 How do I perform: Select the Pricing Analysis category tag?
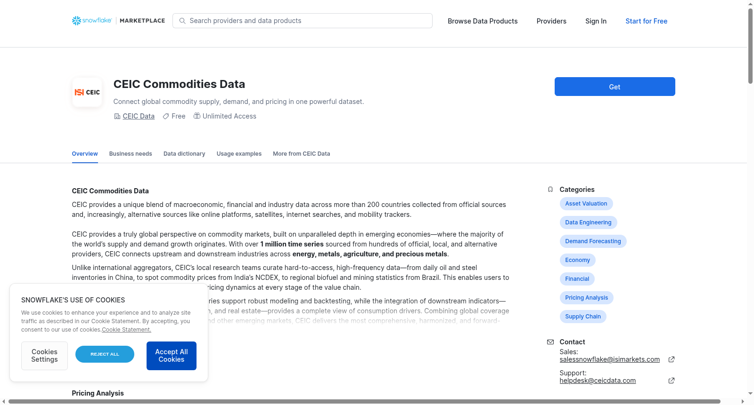coord(587,298)
